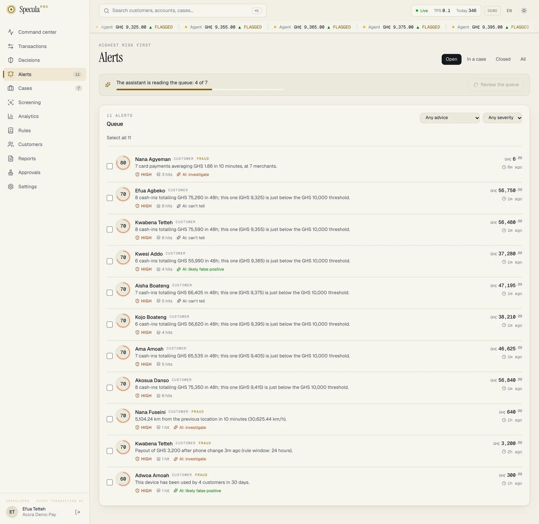Switch to the Closed alerts tab

tap(503, 59)
